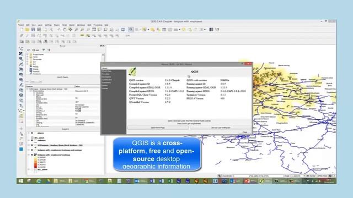The height and width of the screenshot is (198, 353).
Task: Open the attribute table icon
Action: 164,30
